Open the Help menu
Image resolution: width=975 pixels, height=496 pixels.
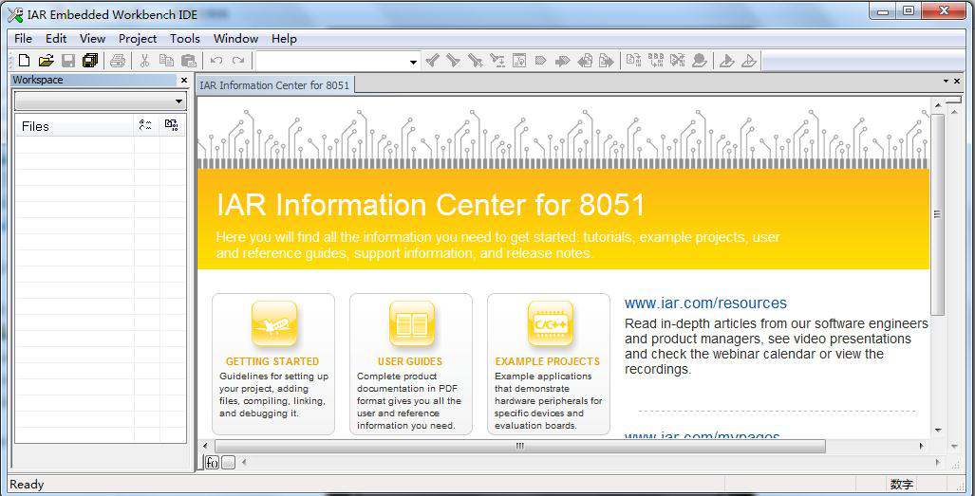(x=284, y=39)
